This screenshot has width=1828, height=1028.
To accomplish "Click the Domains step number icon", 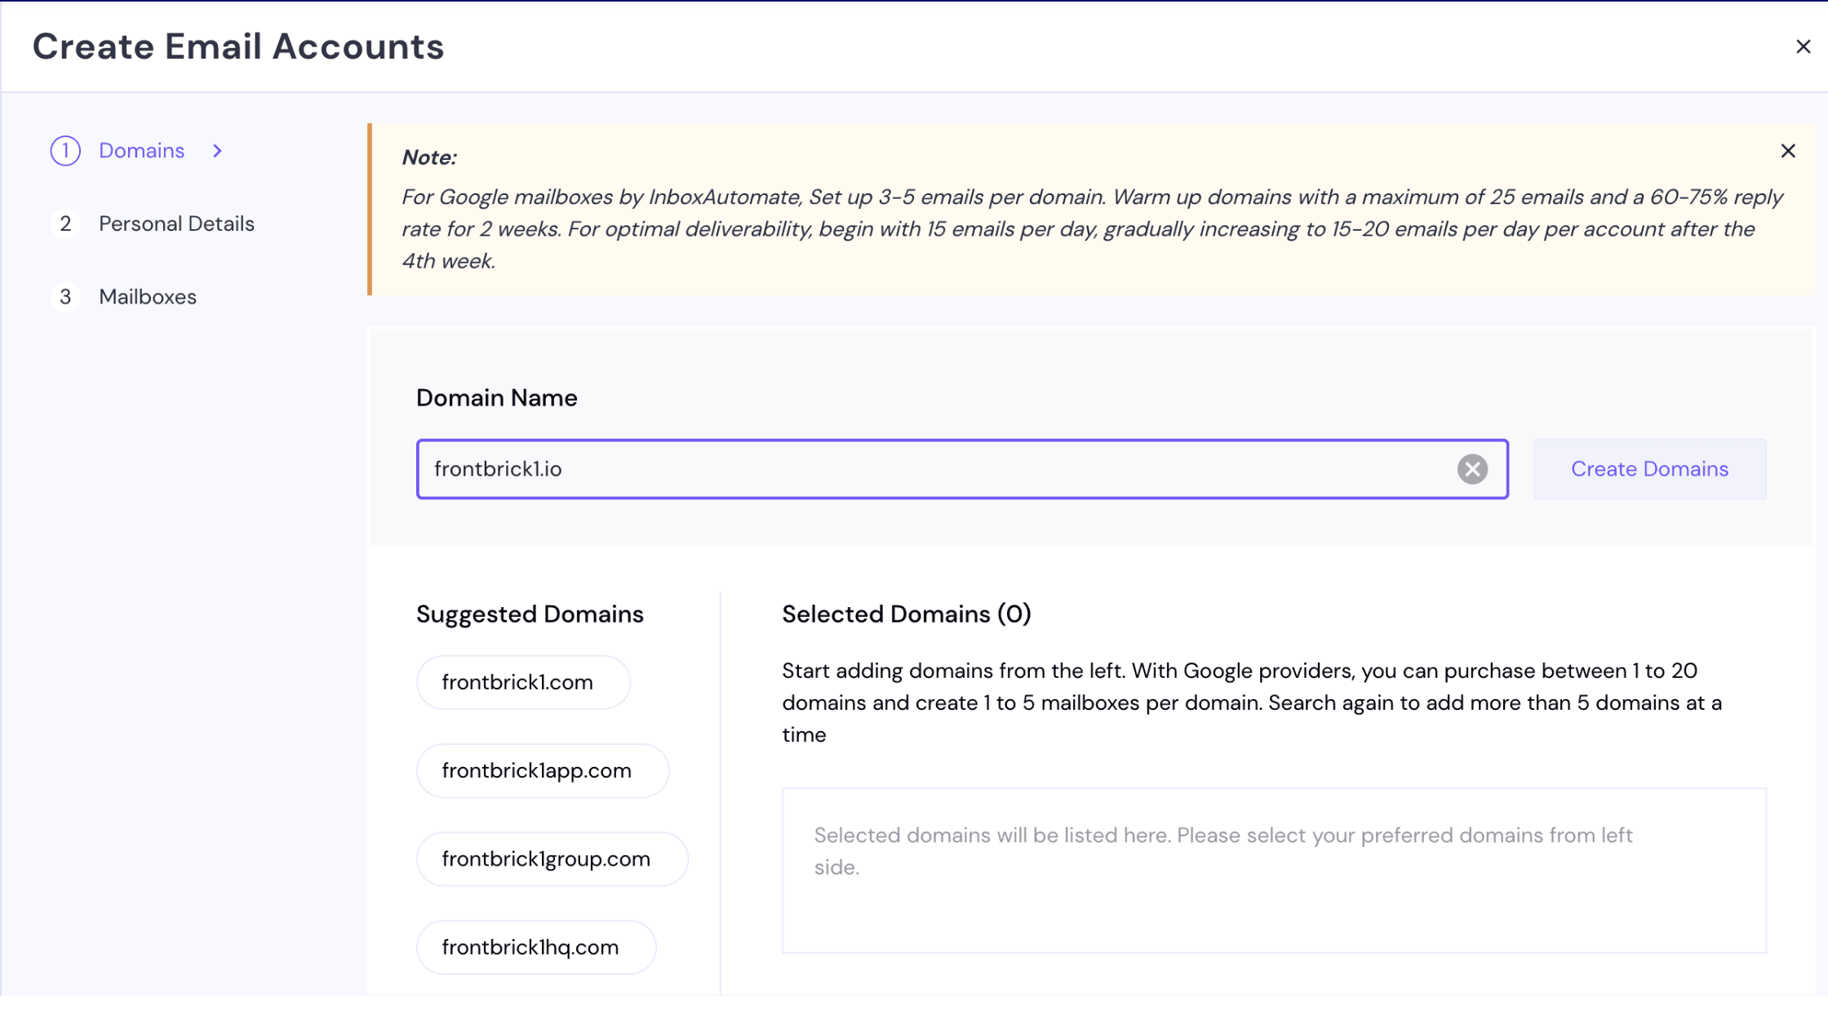I will [x=65, y=151].
